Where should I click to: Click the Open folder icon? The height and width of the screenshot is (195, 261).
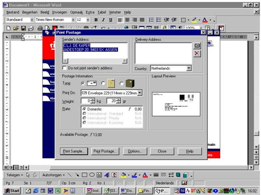click(16, 28)
